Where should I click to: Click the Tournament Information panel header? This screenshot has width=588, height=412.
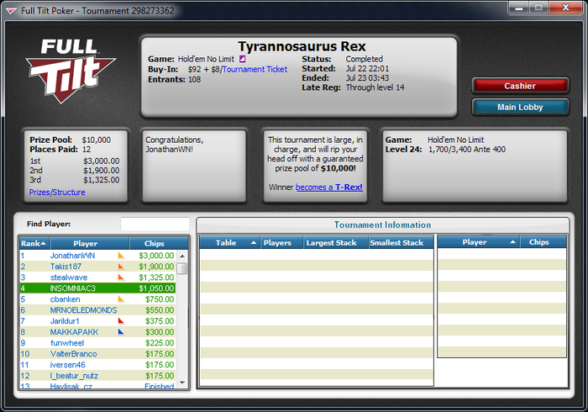(x=382, y=224)
